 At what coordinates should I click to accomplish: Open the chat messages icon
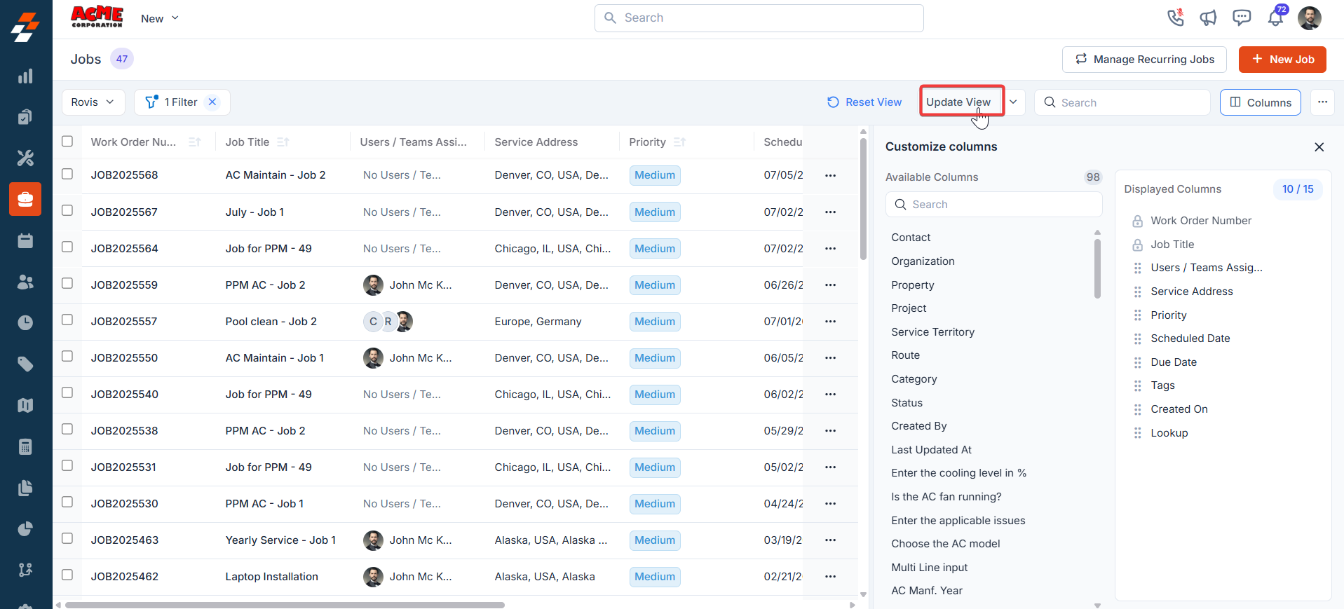(1242, 18)
